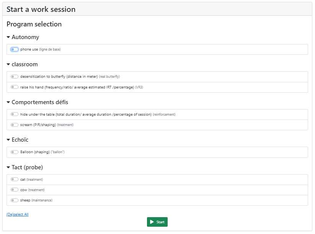Click the sheep program label text
This screenshot has width=315, height=234.
click(x=25, y=200)
